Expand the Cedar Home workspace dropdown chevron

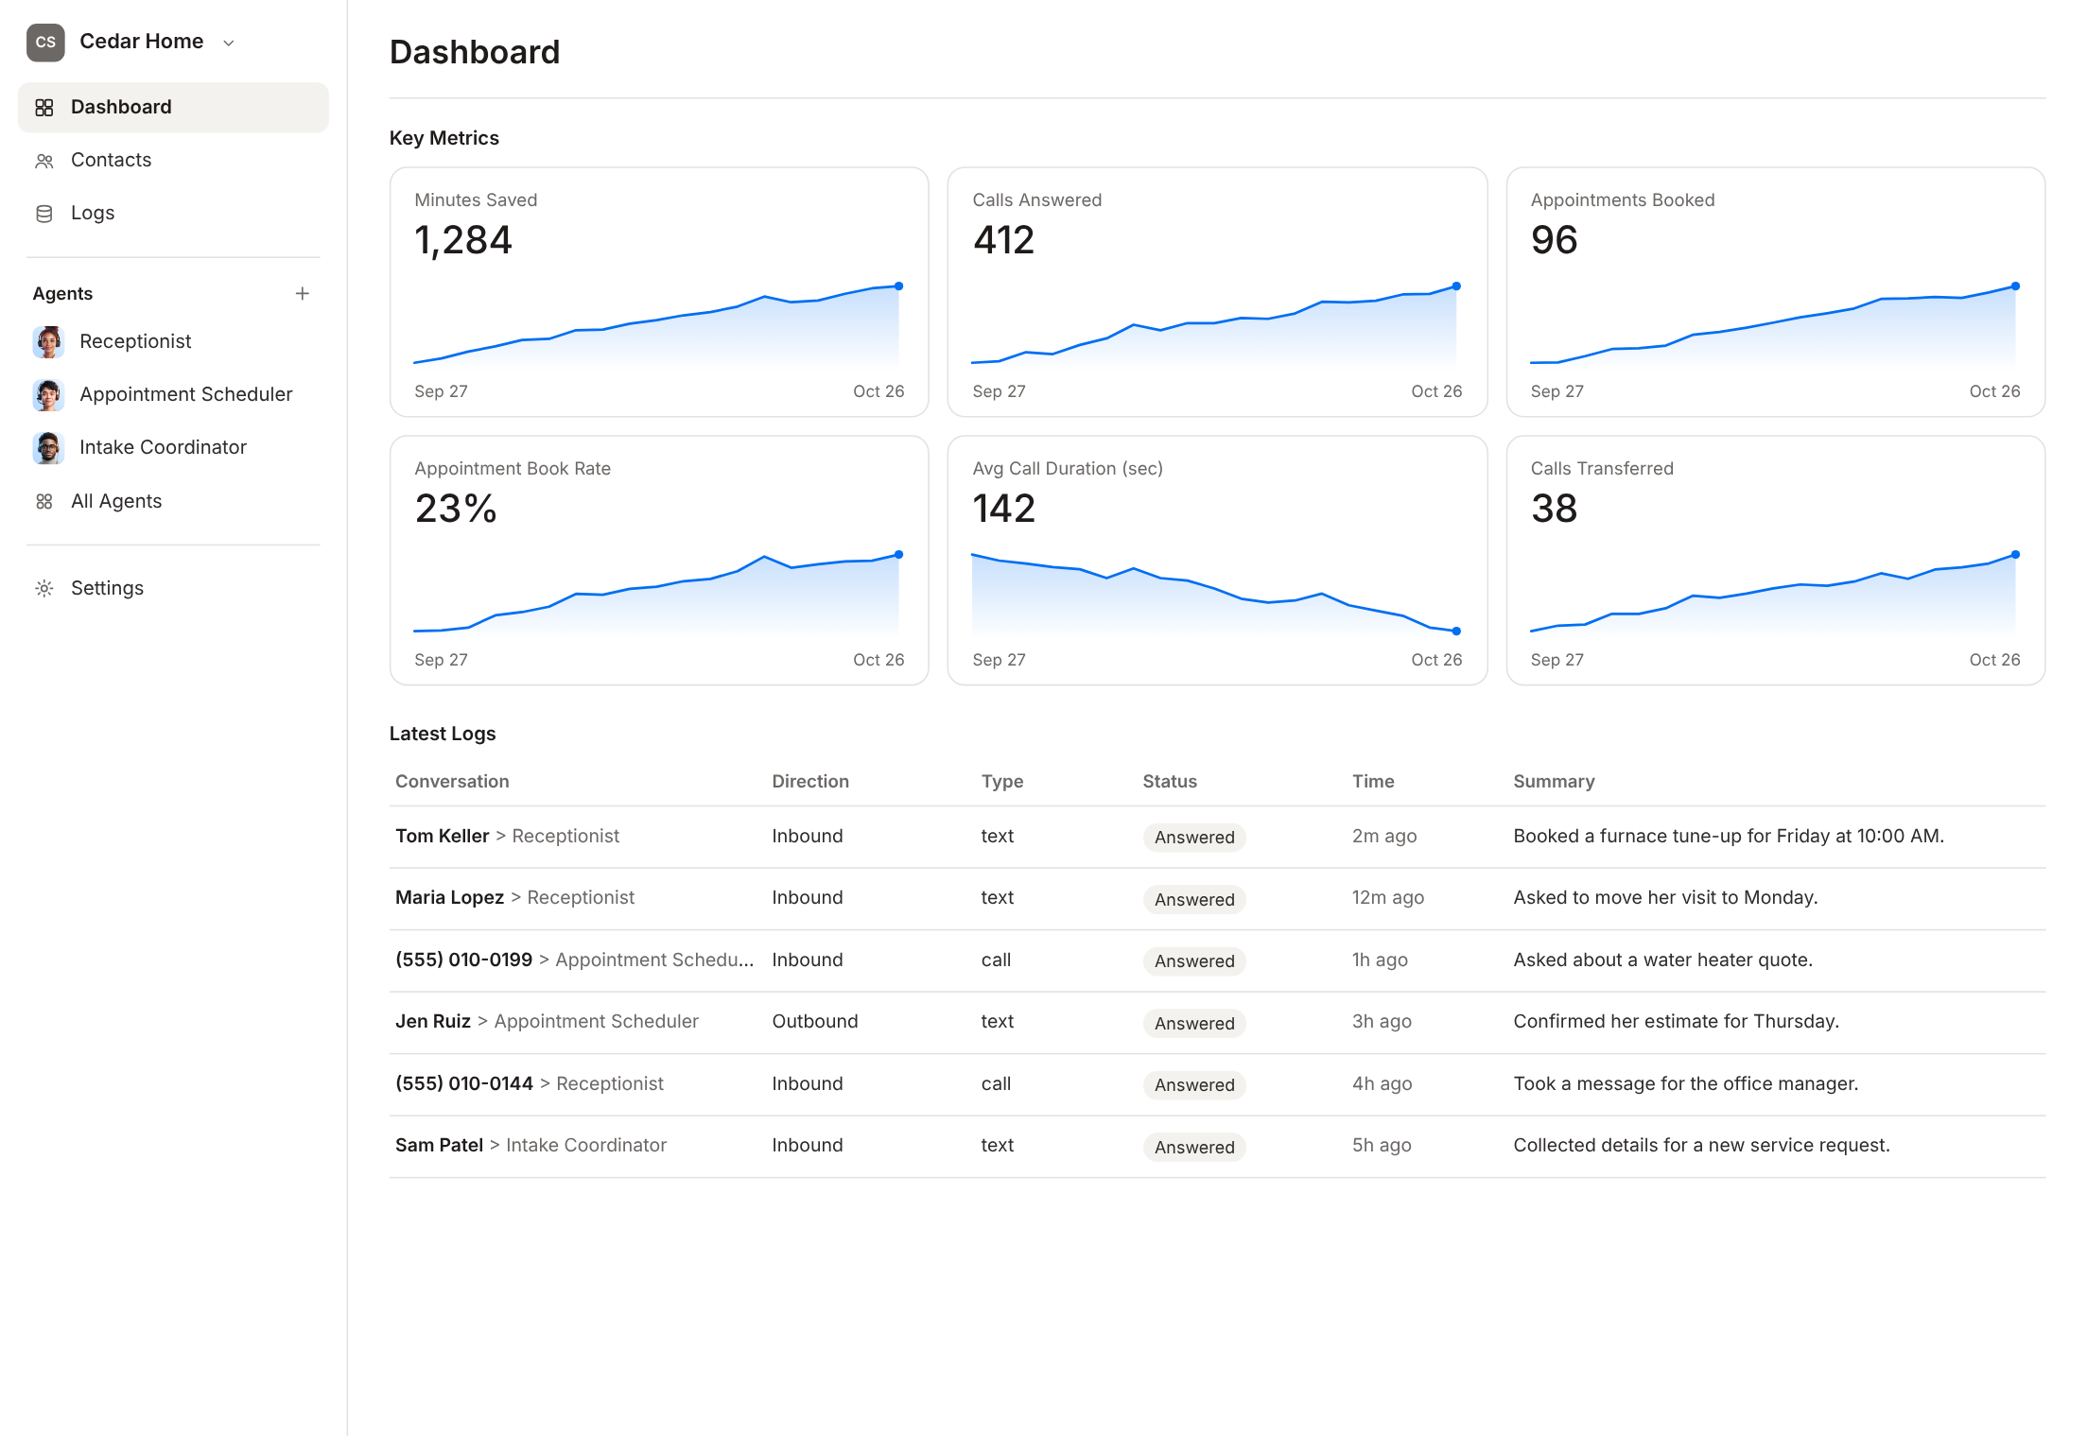click(x=228, y=43)
